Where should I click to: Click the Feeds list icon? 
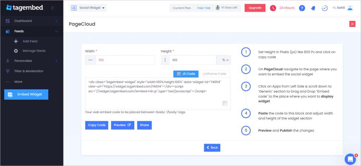pos(8,31)
